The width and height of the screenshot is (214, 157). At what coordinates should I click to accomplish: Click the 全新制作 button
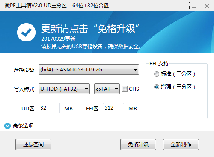click(x=181, y=145)
